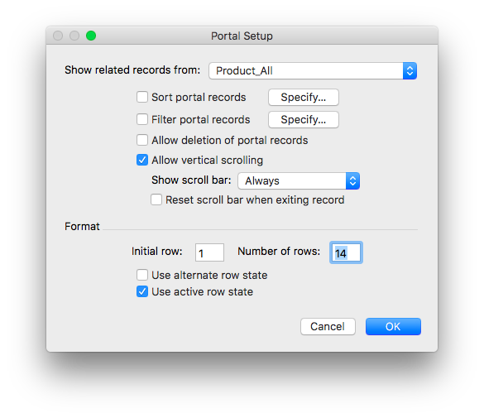This screenshot has width=484, height=418.
Task: Click the blue arrows of Product_All popup
Action: pos(410,70)
